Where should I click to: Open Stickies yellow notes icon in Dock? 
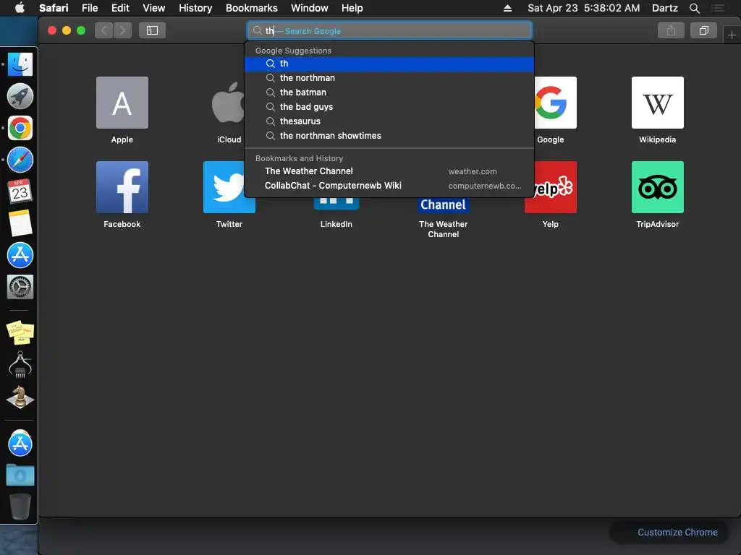20,332
